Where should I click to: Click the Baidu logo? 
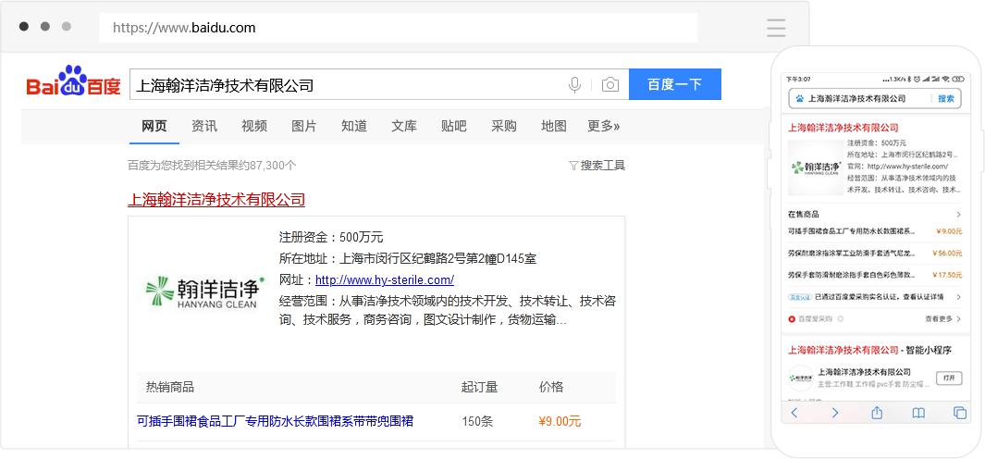[x=73, y=83]
